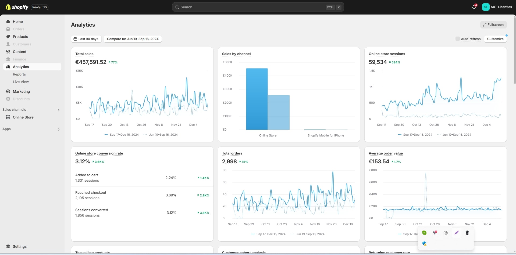Click the SL account avatar
The width and height of the screenshot is (516, 255).
pos(486,7)
